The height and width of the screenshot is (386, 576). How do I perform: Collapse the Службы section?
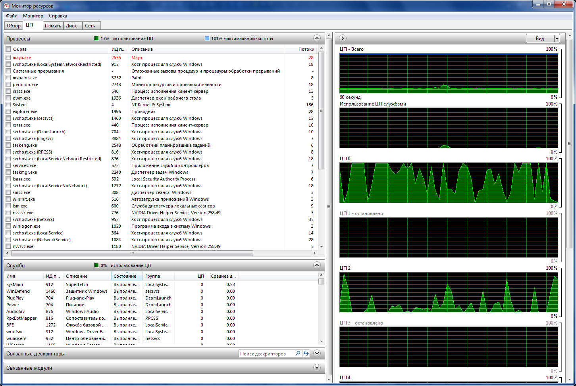[317, 265]
